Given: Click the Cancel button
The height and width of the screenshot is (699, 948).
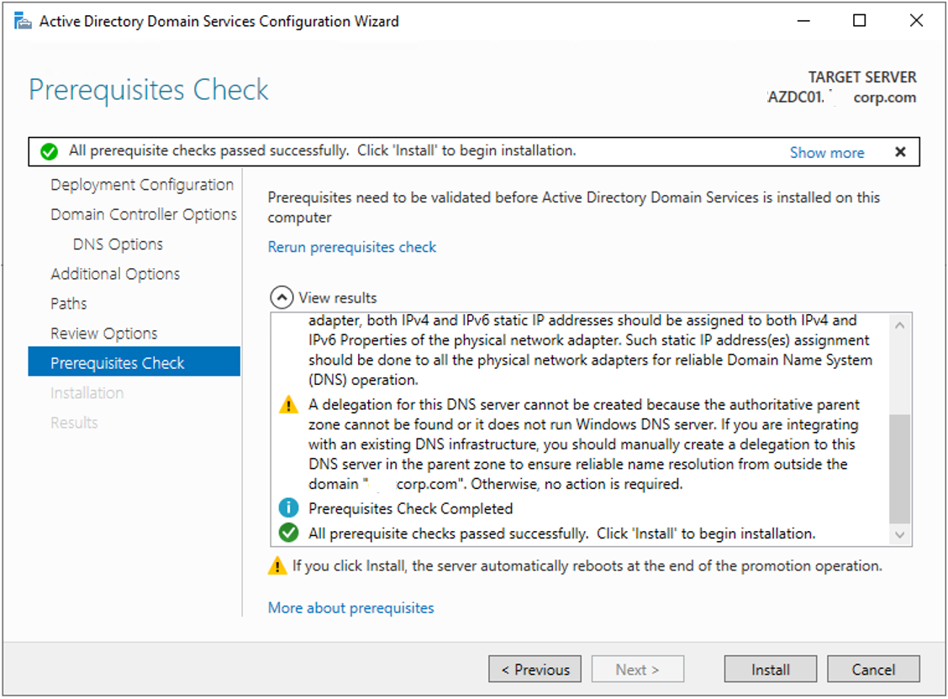Looking at the screenshot, I should [x=873, y=669].
